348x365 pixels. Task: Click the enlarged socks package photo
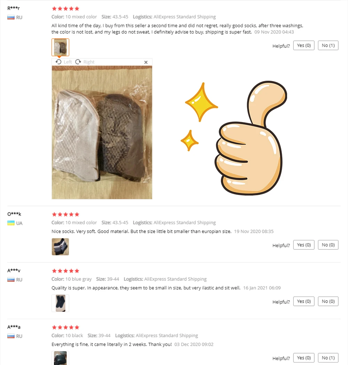(102, 133)
